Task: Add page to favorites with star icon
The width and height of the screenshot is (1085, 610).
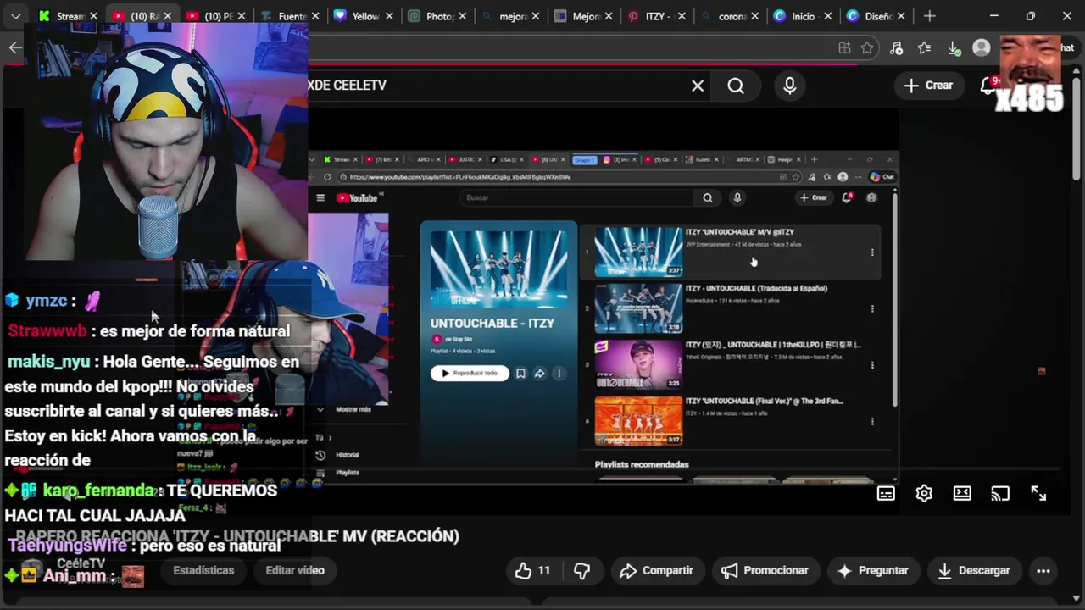Action: 867,48
